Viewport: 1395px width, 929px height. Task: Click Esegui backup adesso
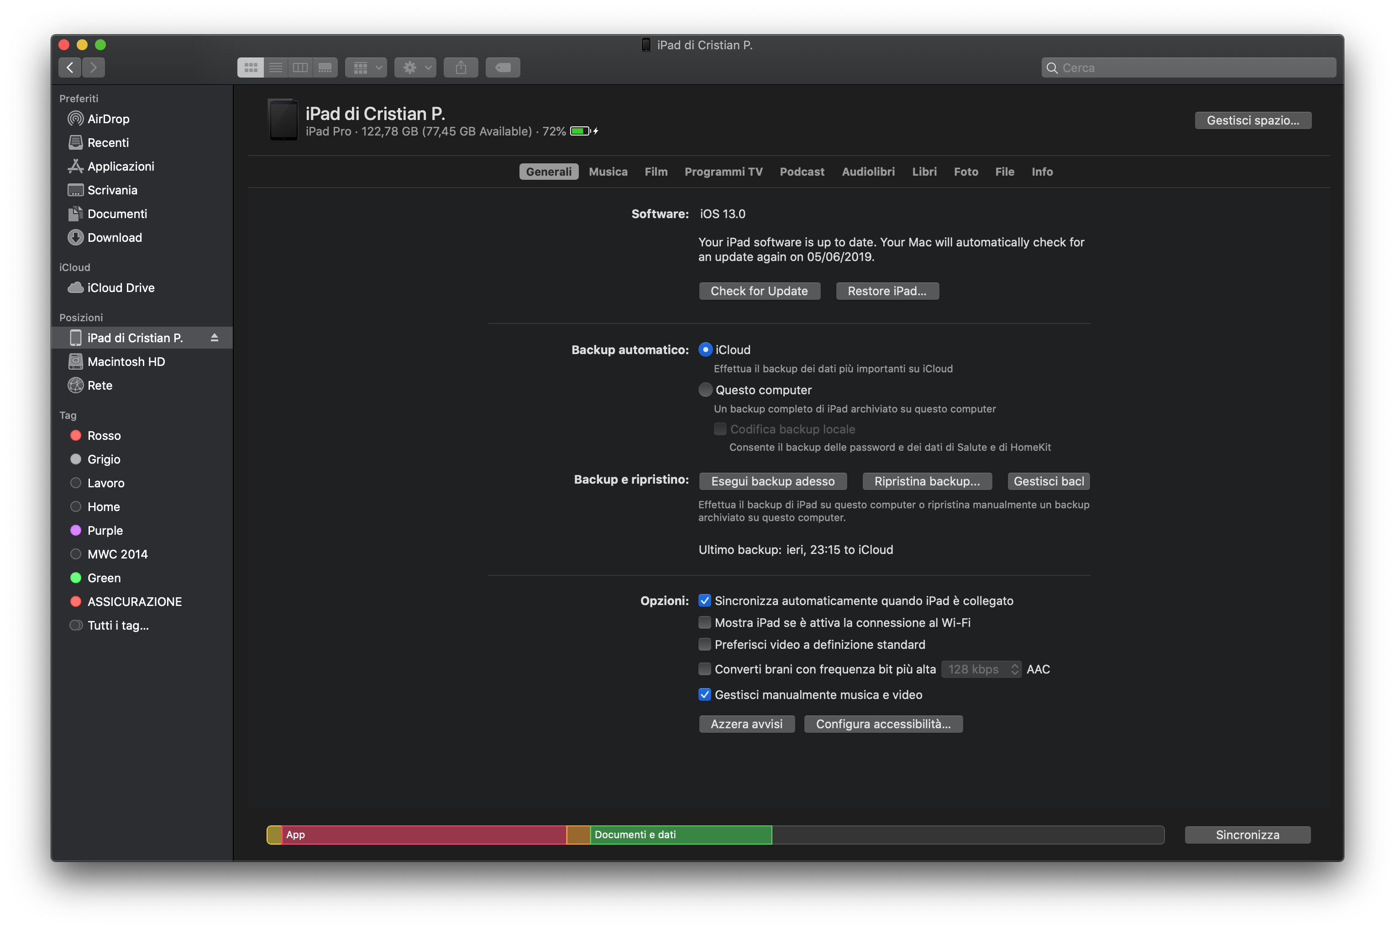(773, 482)
